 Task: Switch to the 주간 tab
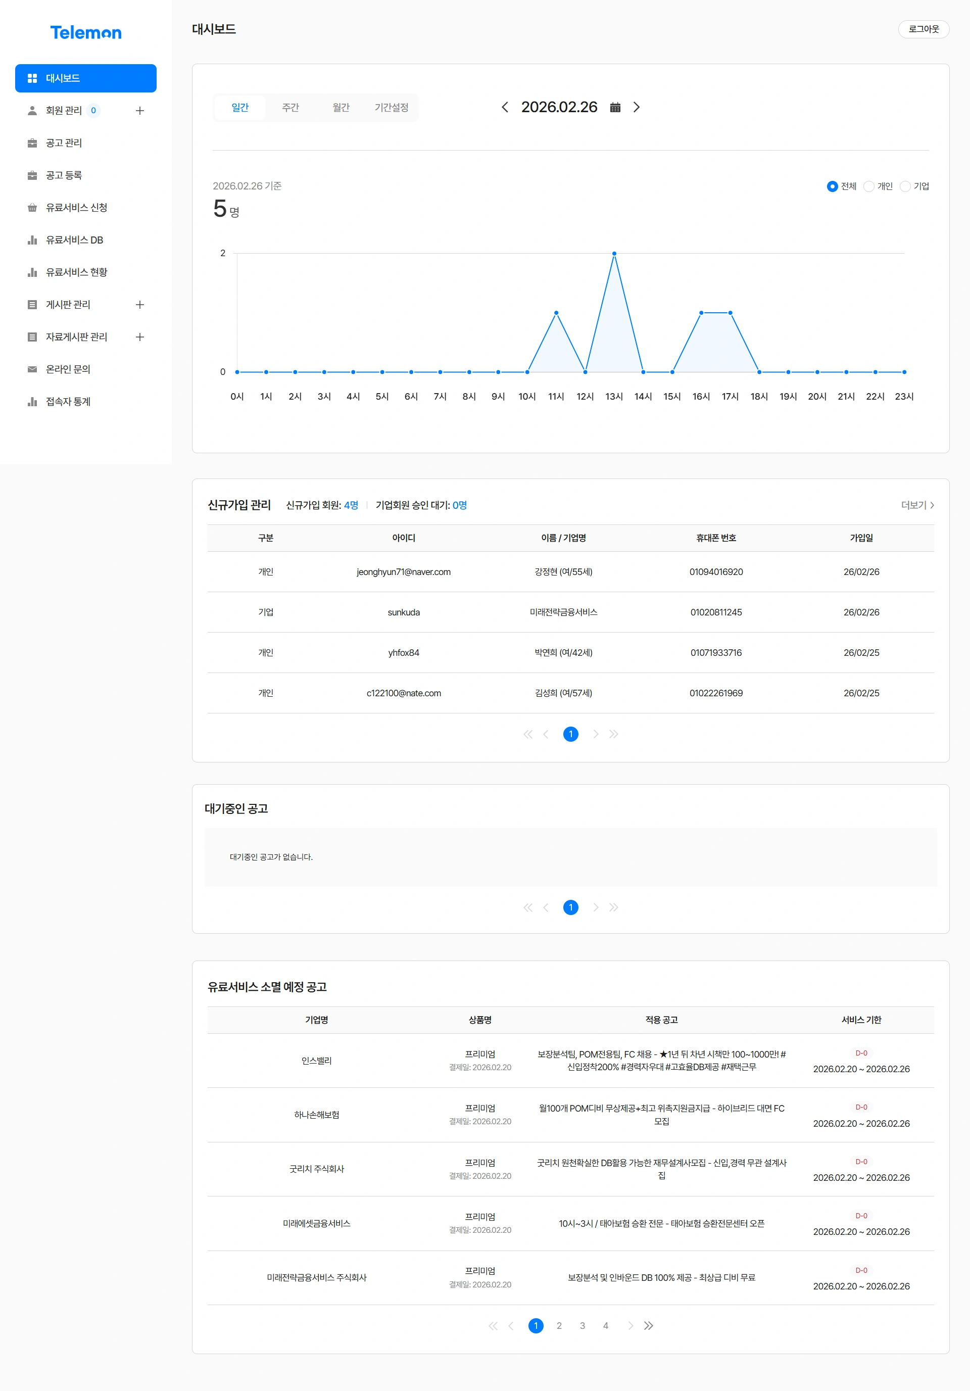(x=290, y=107)
